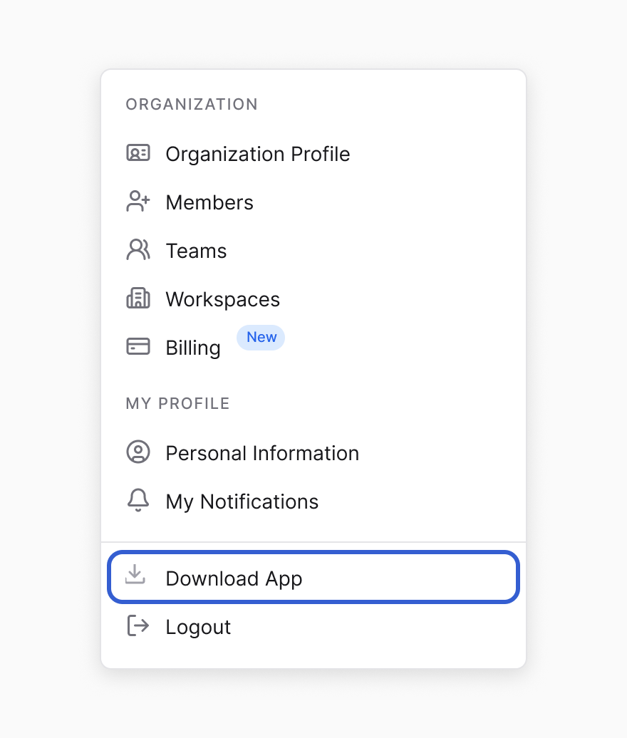Click the New badge beside Billing

click(261, 338)
